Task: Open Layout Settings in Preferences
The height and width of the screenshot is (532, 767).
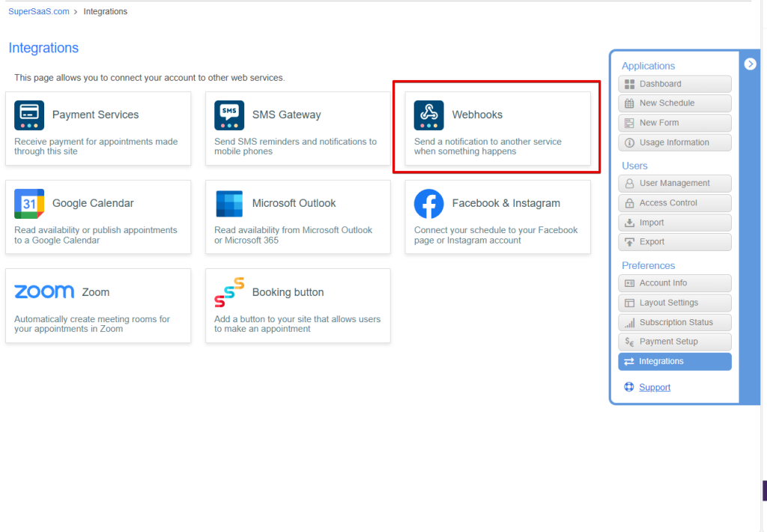Action: [674, 303]
